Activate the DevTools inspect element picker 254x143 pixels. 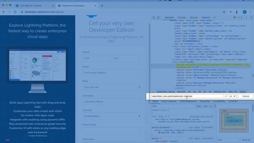[x=154, y=17]
